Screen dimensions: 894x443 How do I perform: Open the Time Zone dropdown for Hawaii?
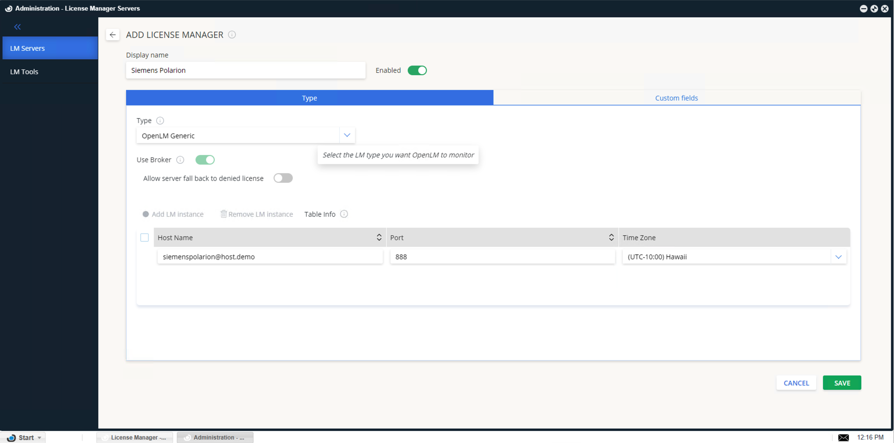(x=838, y=257)
